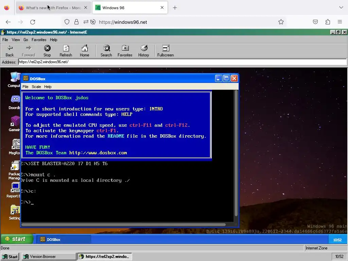Click the DOSBox vertical scrollbar

236,153
